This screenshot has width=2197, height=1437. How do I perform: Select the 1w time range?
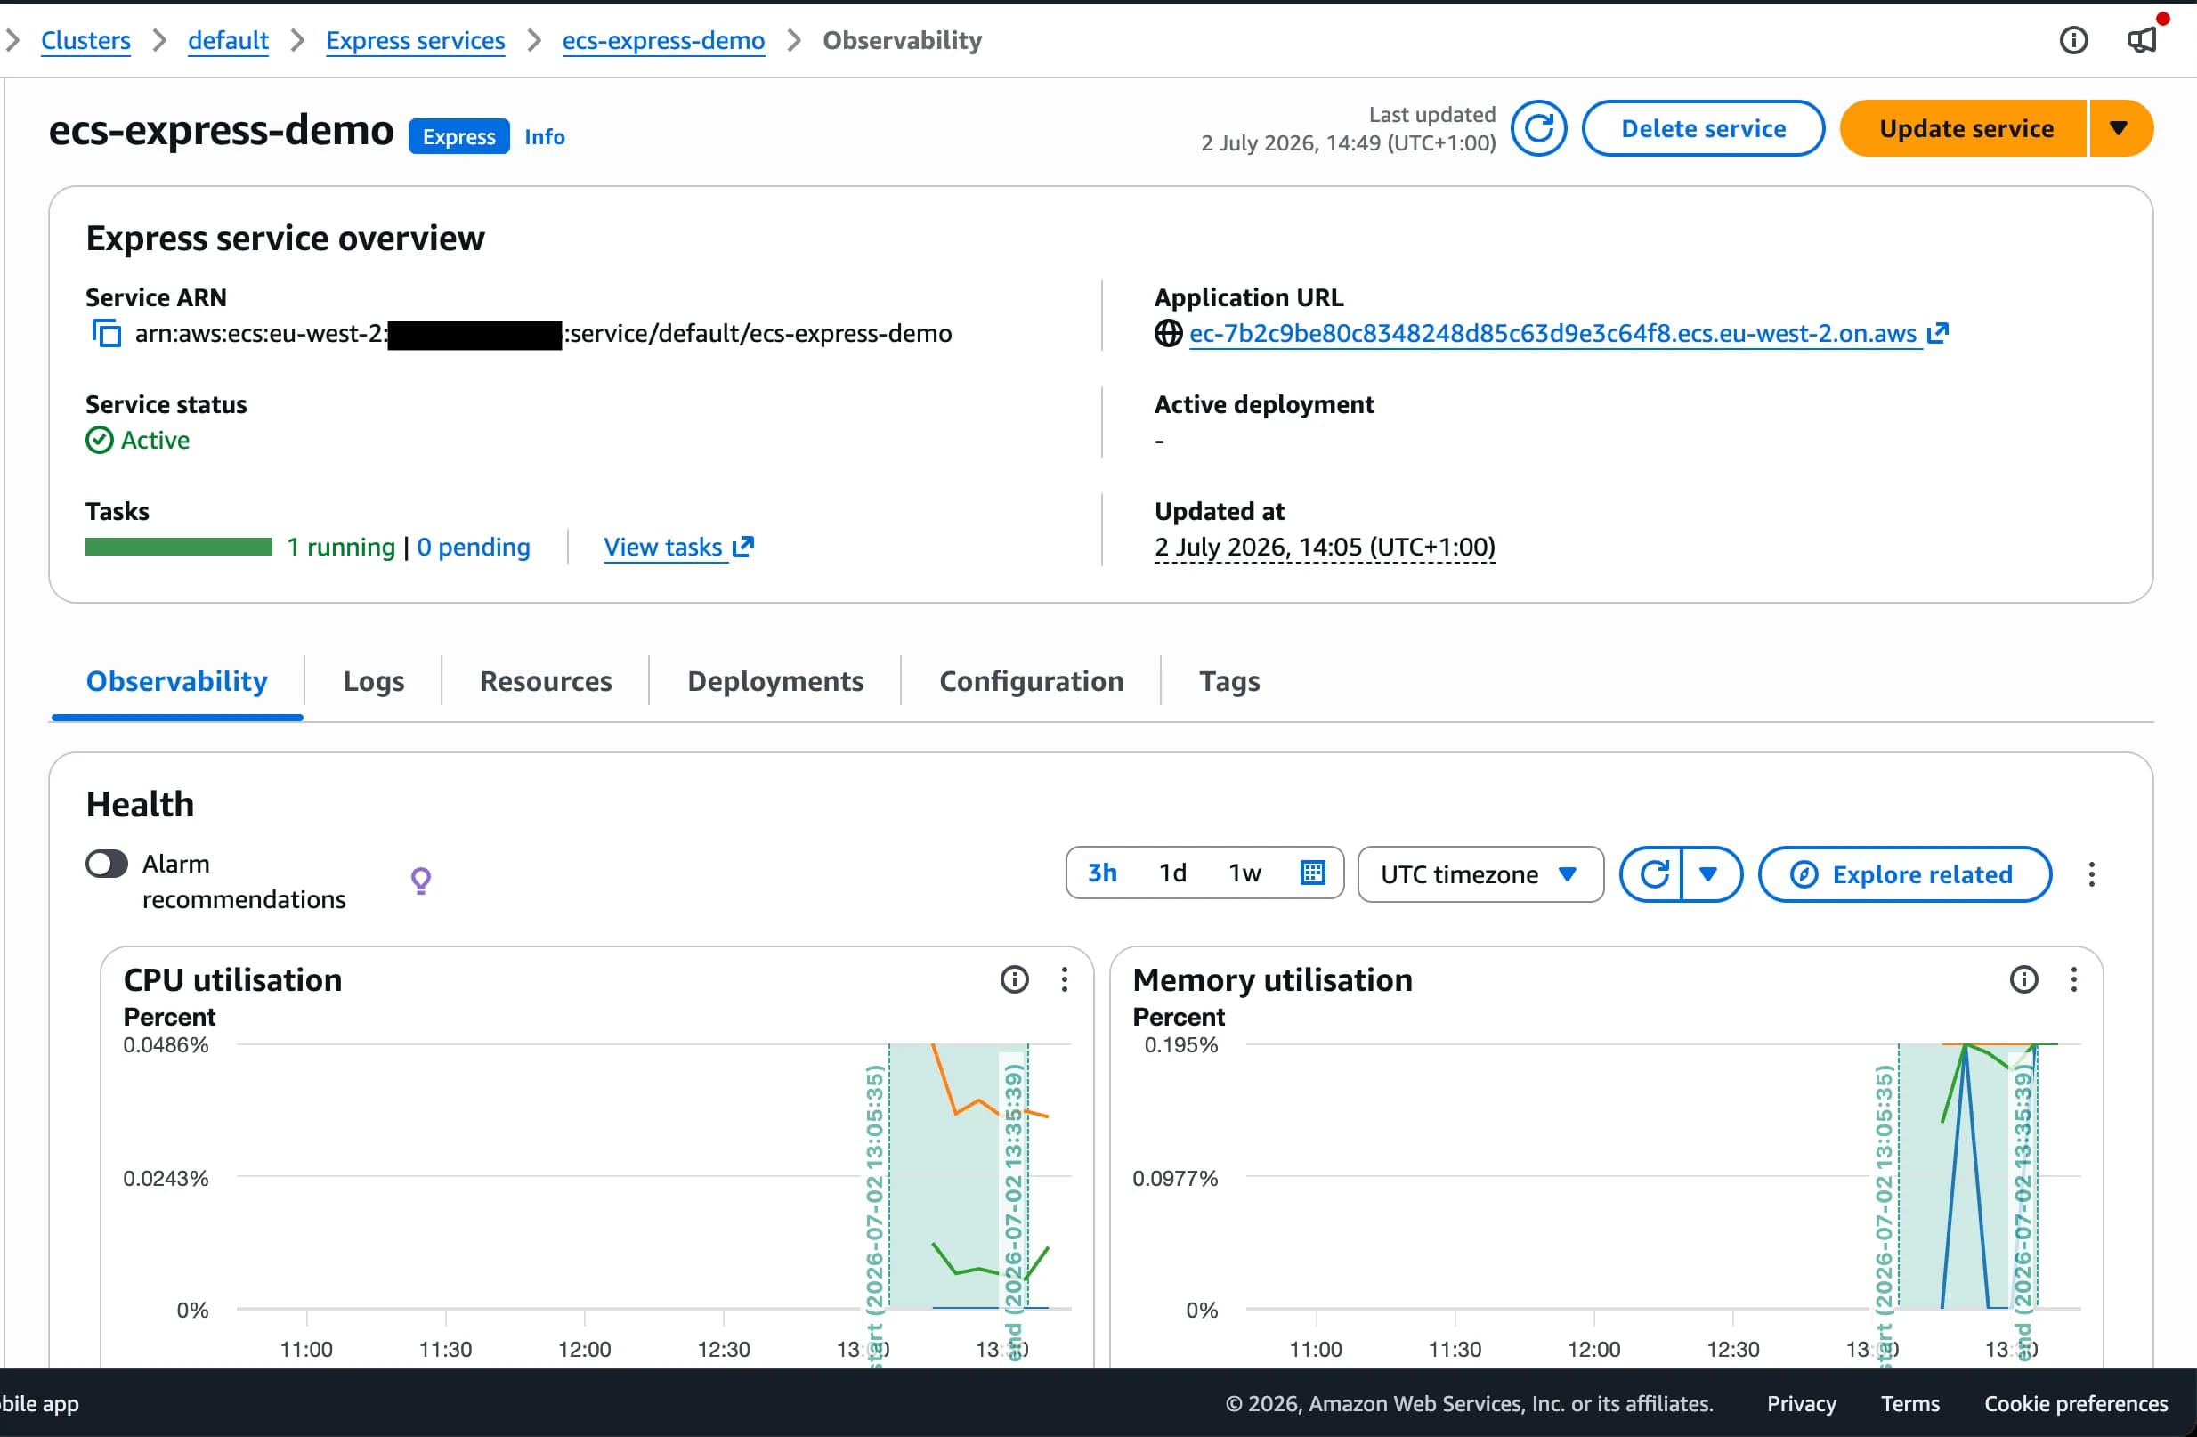tap(1244, 873)
